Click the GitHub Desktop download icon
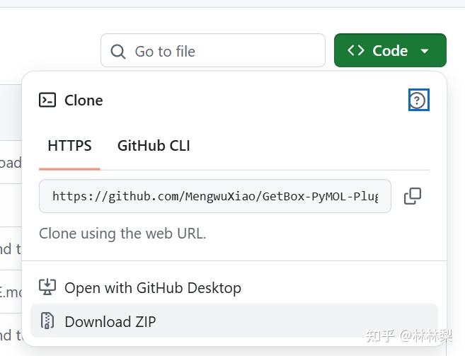The width and height of the screenshot is (465, 356). pos(47,287)
